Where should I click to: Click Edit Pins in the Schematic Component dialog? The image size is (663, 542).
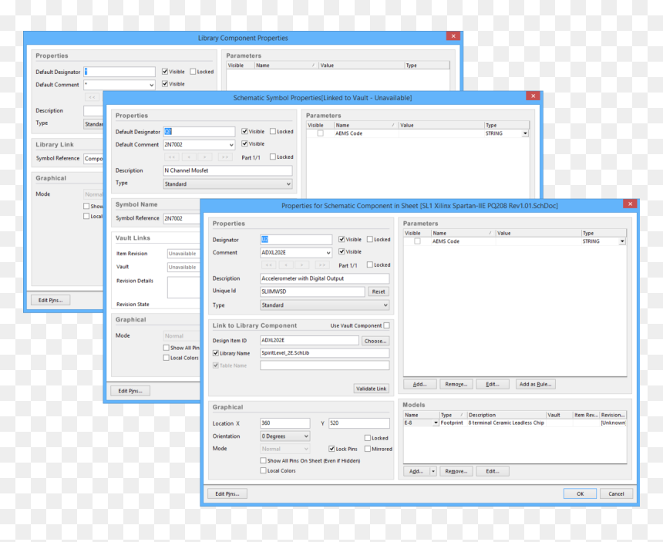227,493
